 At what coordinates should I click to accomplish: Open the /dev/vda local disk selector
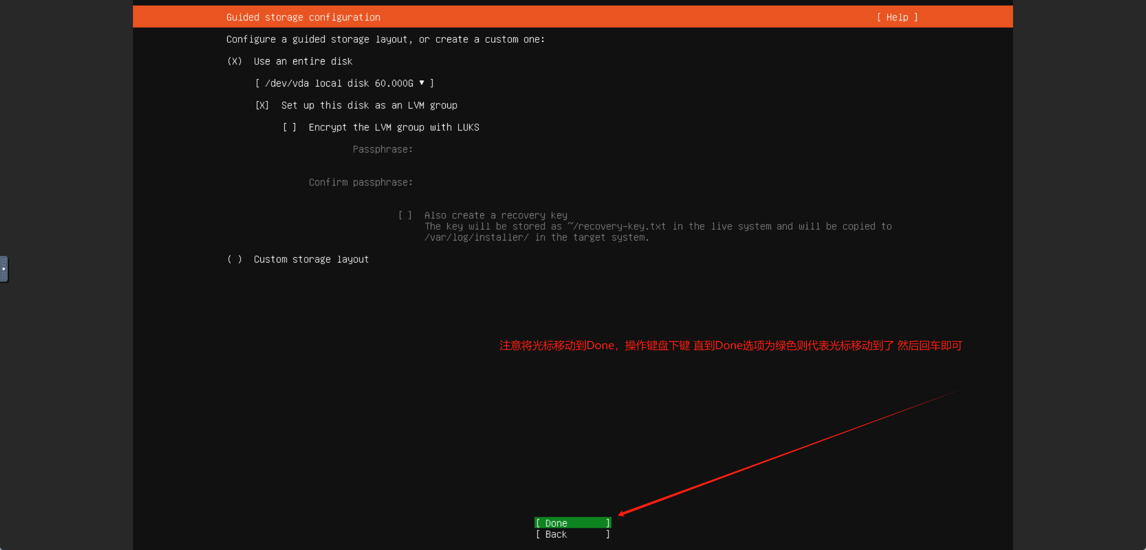[344, 83]
